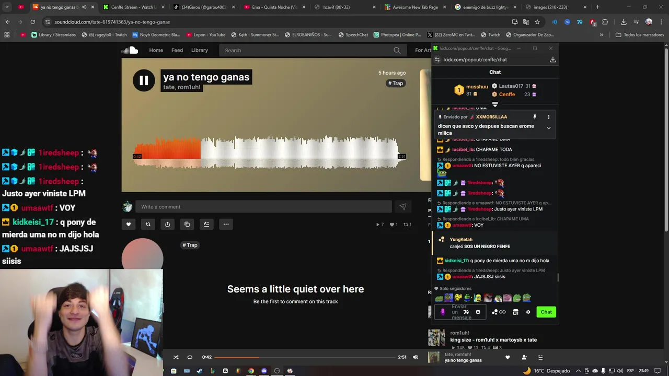
Task: Follow the artist from bottom player bar
Action: click(524, 357)
